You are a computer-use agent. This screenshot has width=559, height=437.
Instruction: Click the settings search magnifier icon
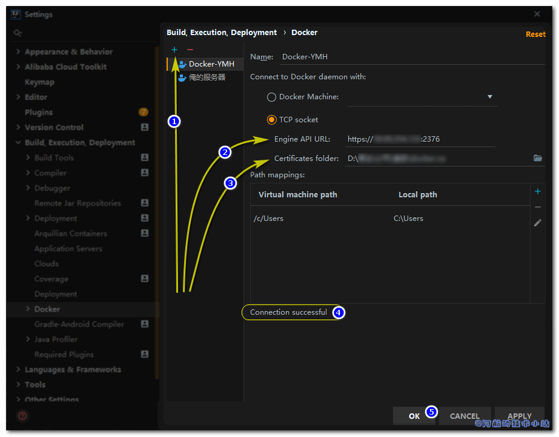coord(18,33)
